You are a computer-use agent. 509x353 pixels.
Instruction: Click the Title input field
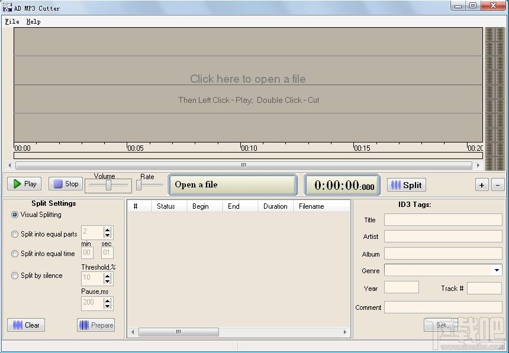tap(443, 220)
